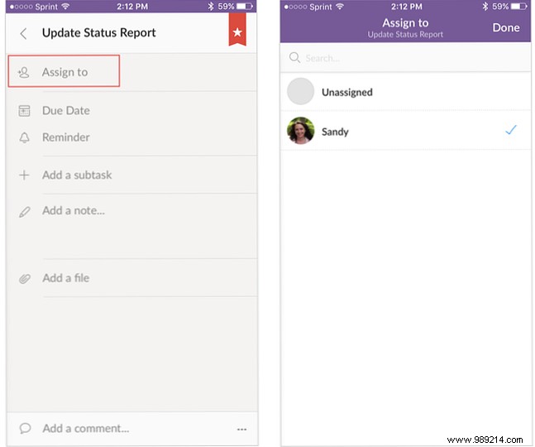Tap the plus icon for Add a subtask

coord(25,175)
